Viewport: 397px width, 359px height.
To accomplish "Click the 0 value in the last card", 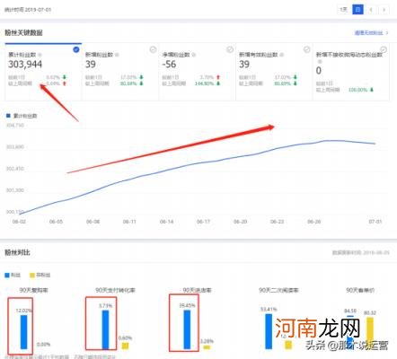I will click(x=319, y=71).
